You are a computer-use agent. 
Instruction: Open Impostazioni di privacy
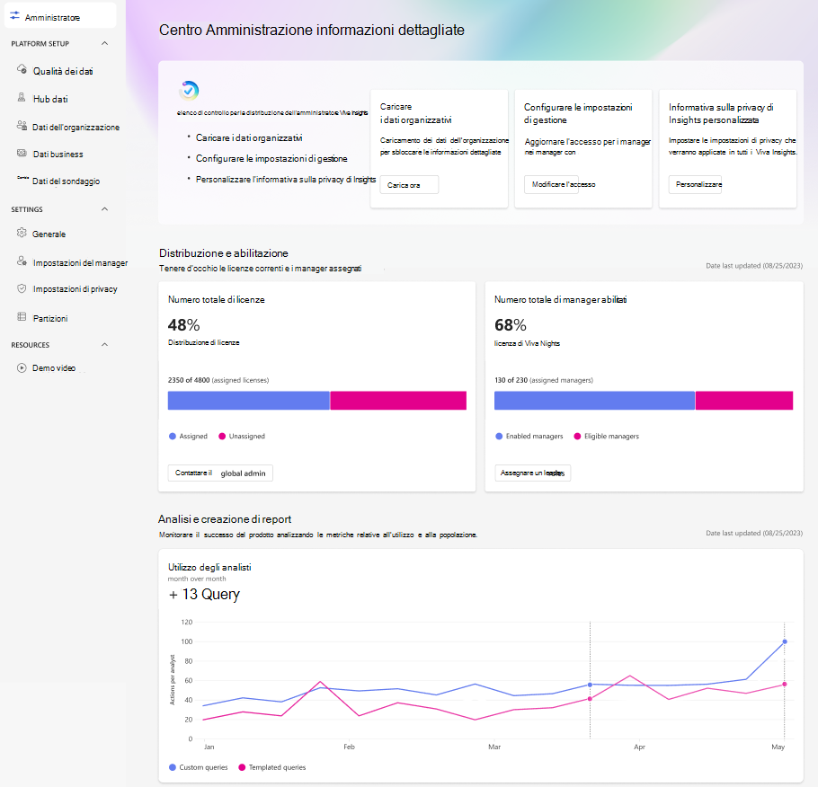coord(76,289)
